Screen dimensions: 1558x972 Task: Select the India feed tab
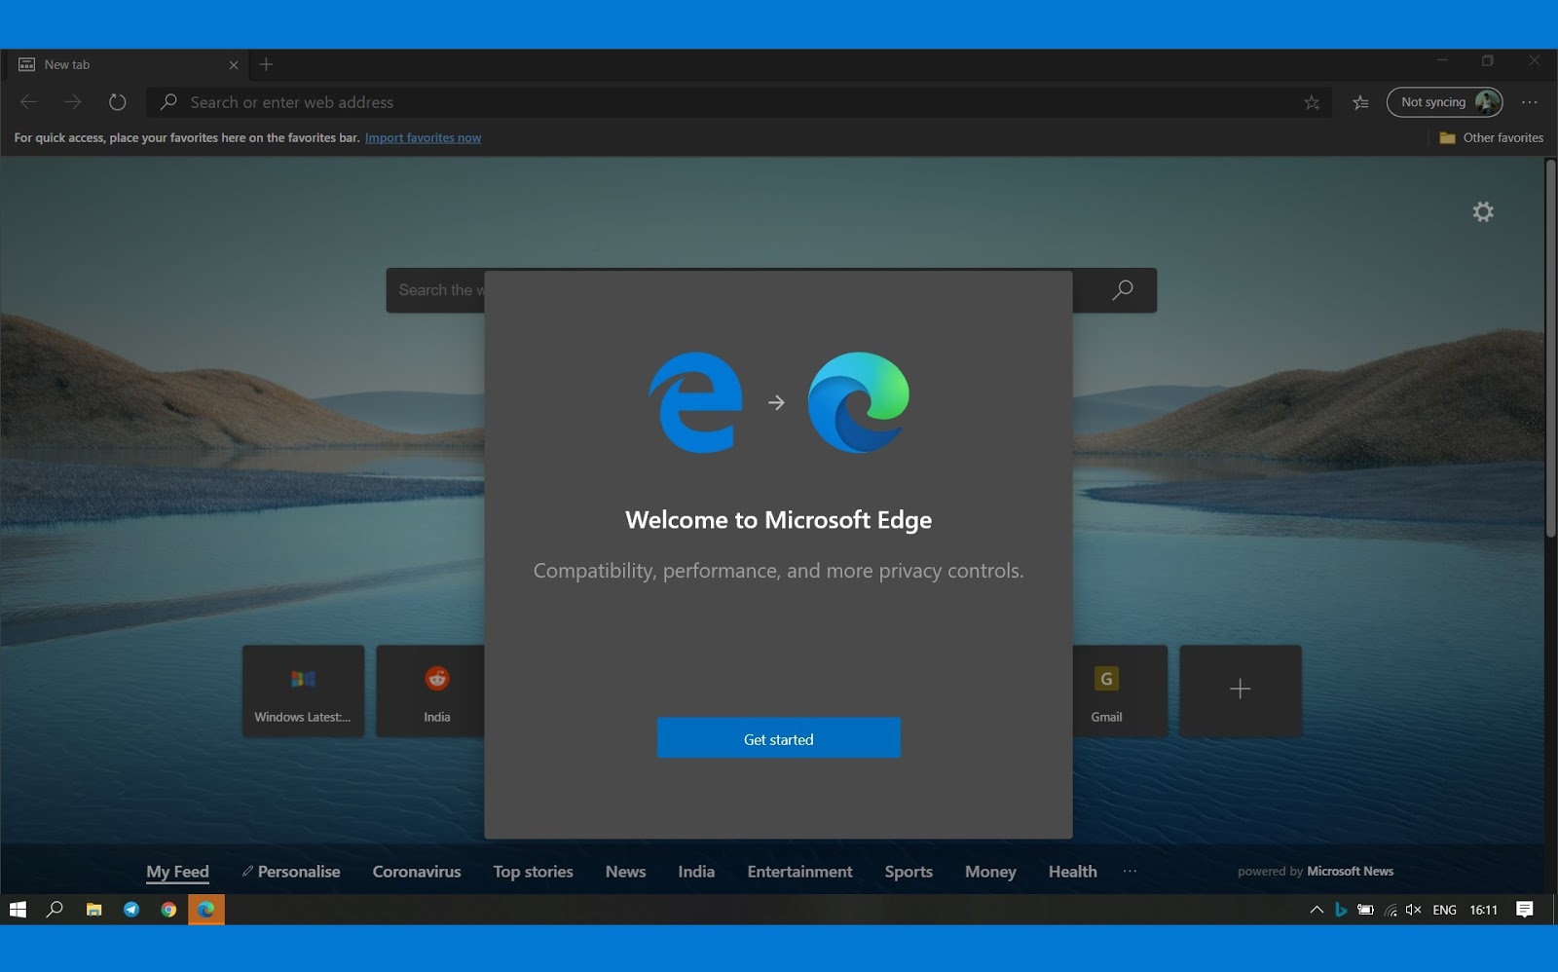point(696,872)
